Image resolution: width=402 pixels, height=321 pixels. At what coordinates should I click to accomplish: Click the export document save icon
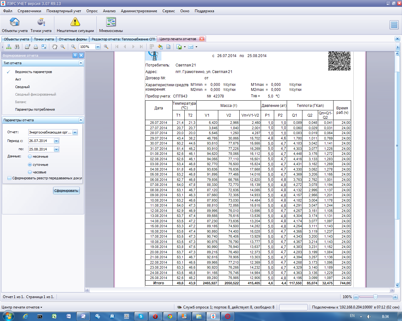tap(179, 47)
